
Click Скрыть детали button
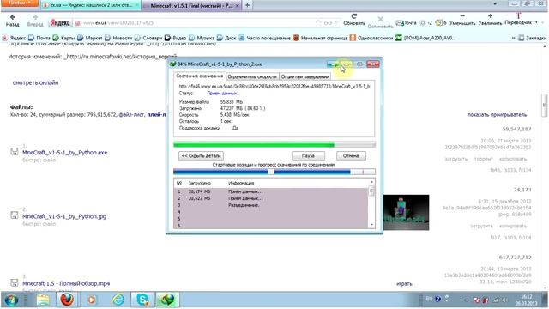[x=201, y=156]
